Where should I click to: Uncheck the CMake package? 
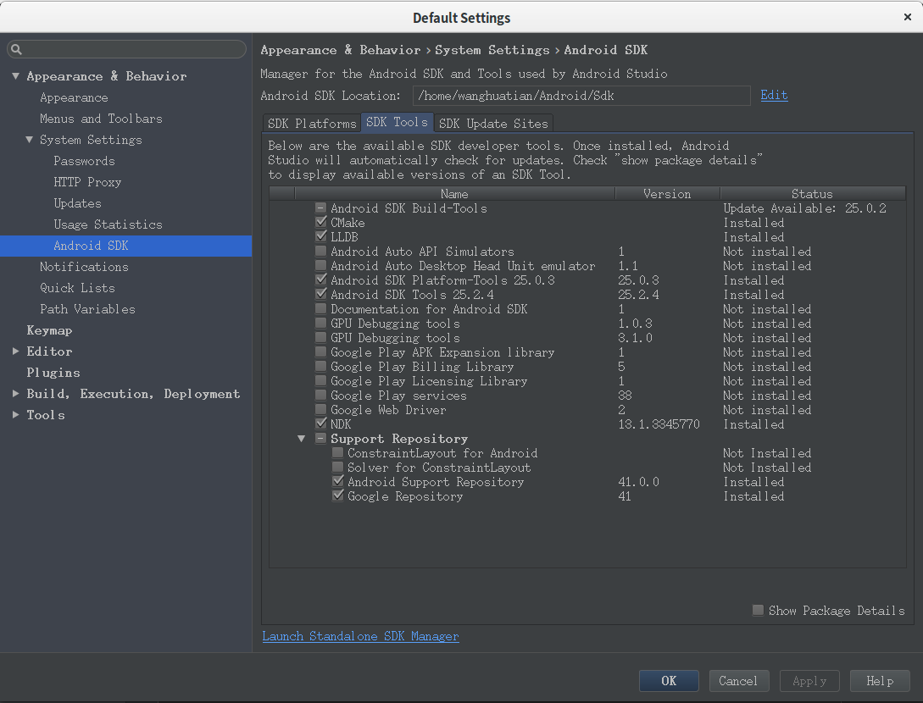320,222
